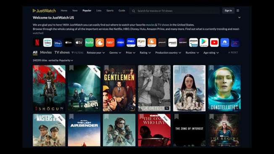Bookmark The Ones Who Live poster
The image size is (274, 154).
(142, 117)
